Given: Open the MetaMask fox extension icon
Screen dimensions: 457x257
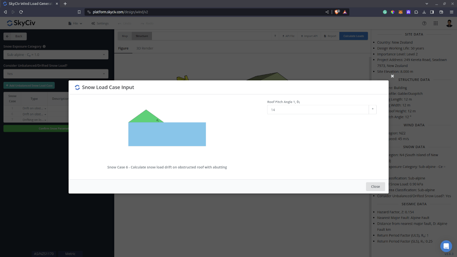Looking at the screenshot, I should (400, 12).
